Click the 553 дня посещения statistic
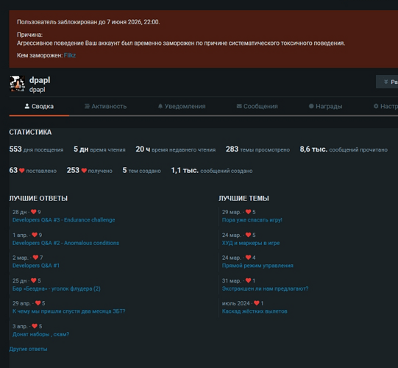This screenshot has height=368, width=398. coord(36,149)
